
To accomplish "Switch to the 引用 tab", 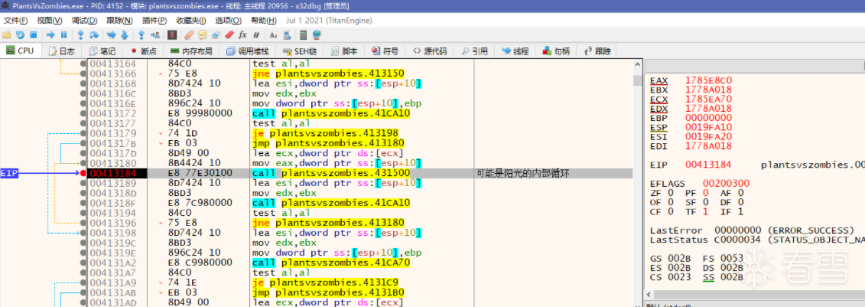I will tap(474, 51).
